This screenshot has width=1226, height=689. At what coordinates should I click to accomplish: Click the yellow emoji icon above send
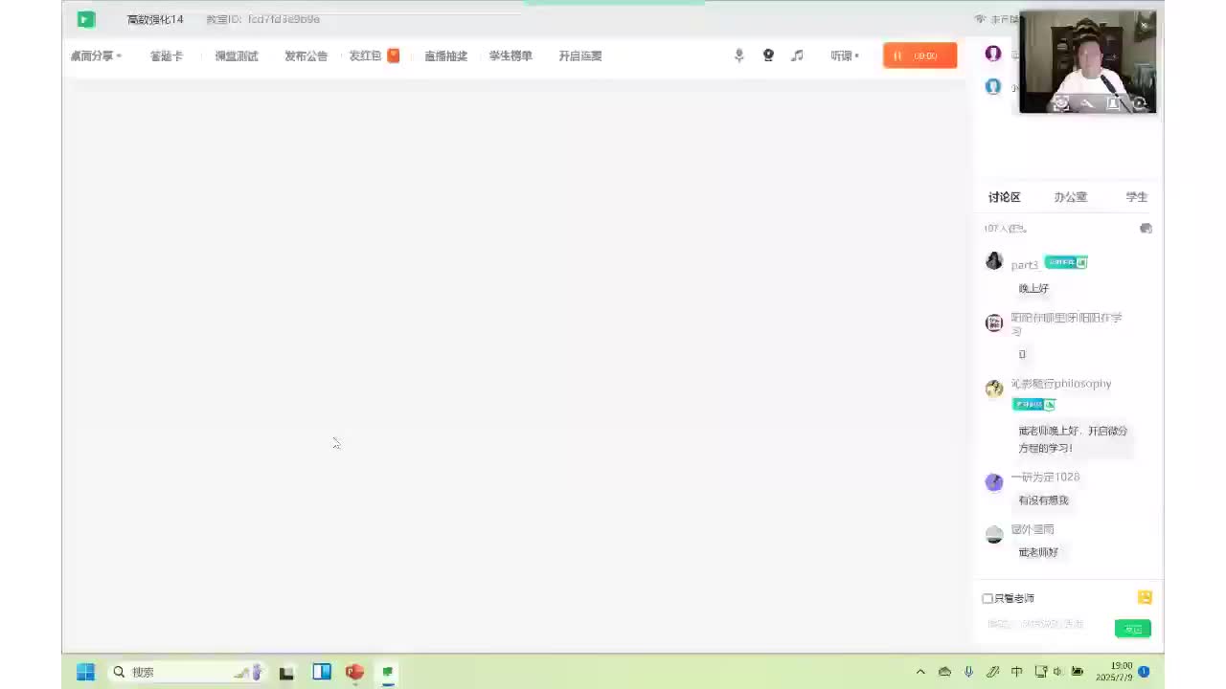point(1145,597)
